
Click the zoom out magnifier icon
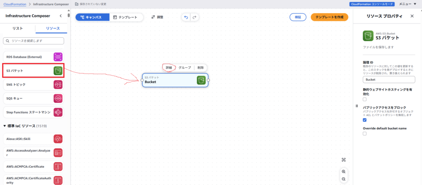pos(344,179)
